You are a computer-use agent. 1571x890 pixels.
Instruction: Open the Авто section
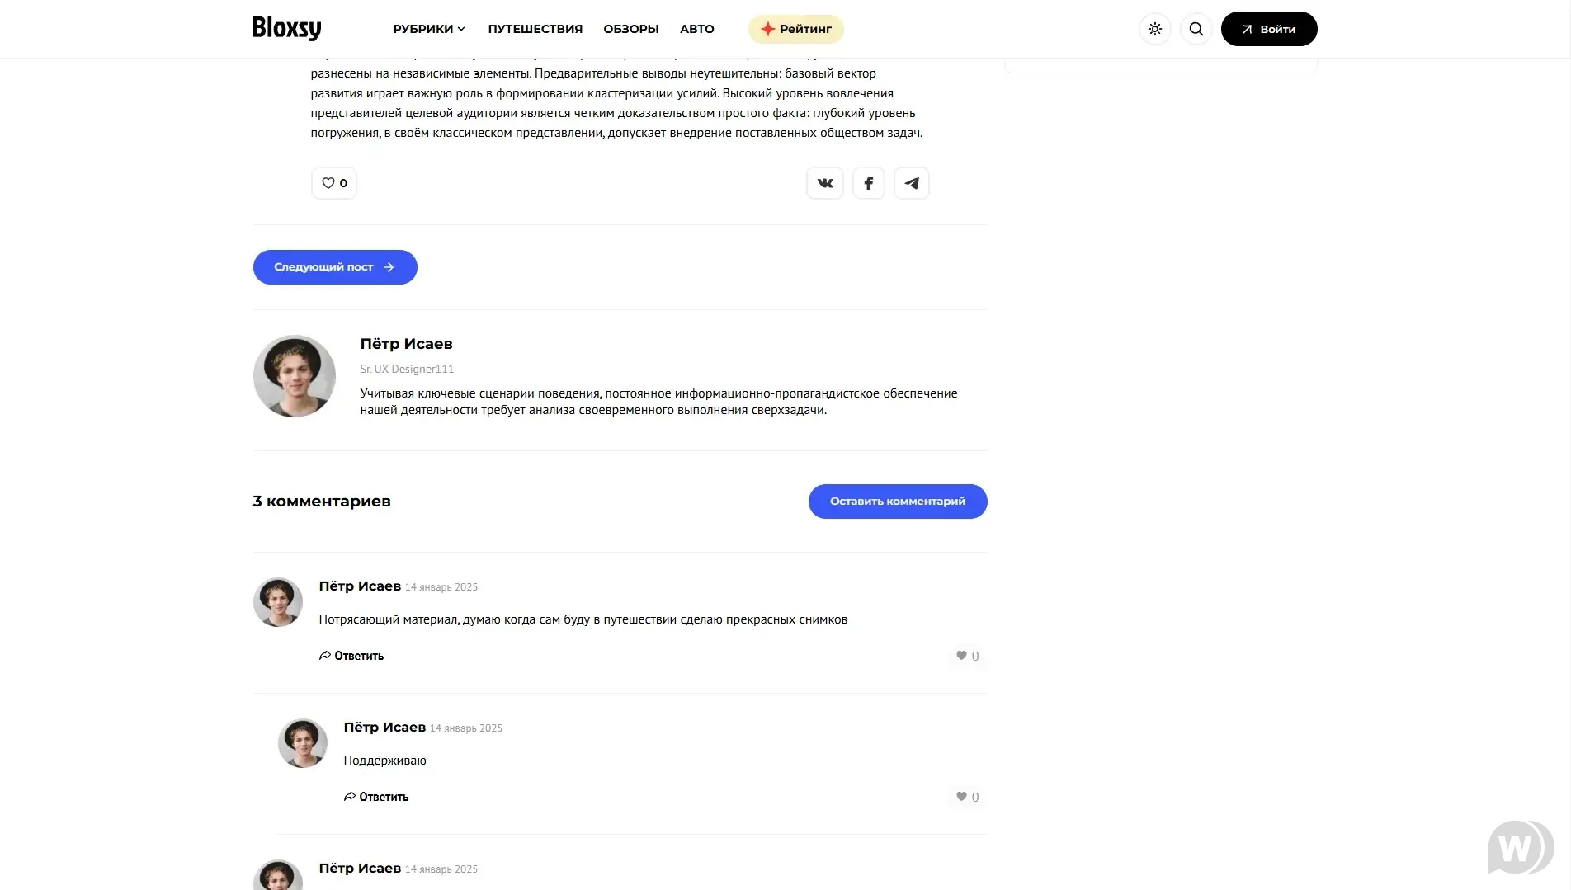click(696, 29)
